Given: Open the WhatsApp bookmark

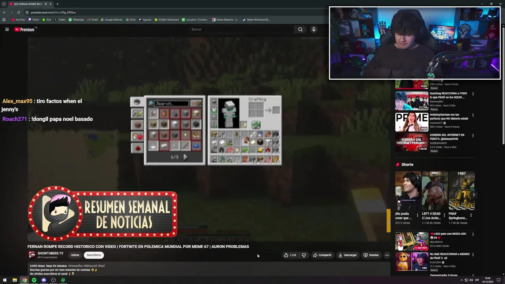Looking at the screenshot, I should [x=76, y=19].
